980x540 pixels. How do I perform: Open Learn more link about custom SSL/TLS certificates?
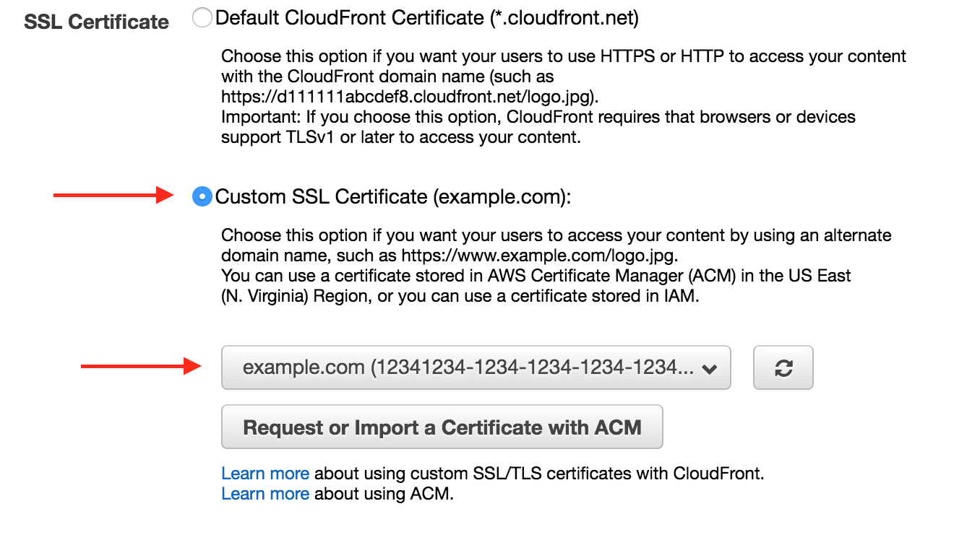[265, 474]
